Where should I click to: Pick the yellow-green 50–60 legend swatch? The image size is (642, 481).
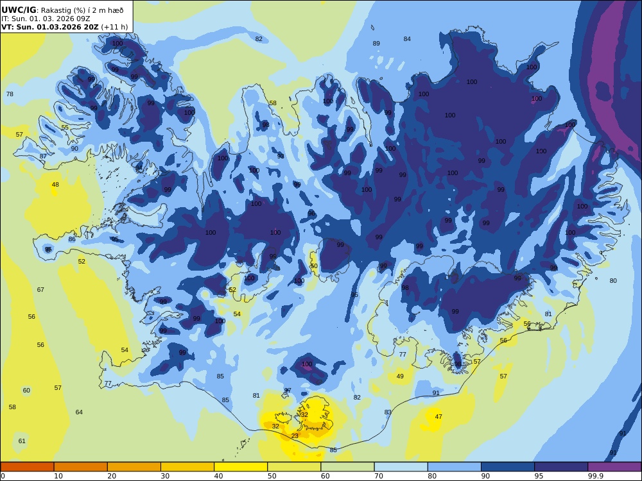[294, 467]
